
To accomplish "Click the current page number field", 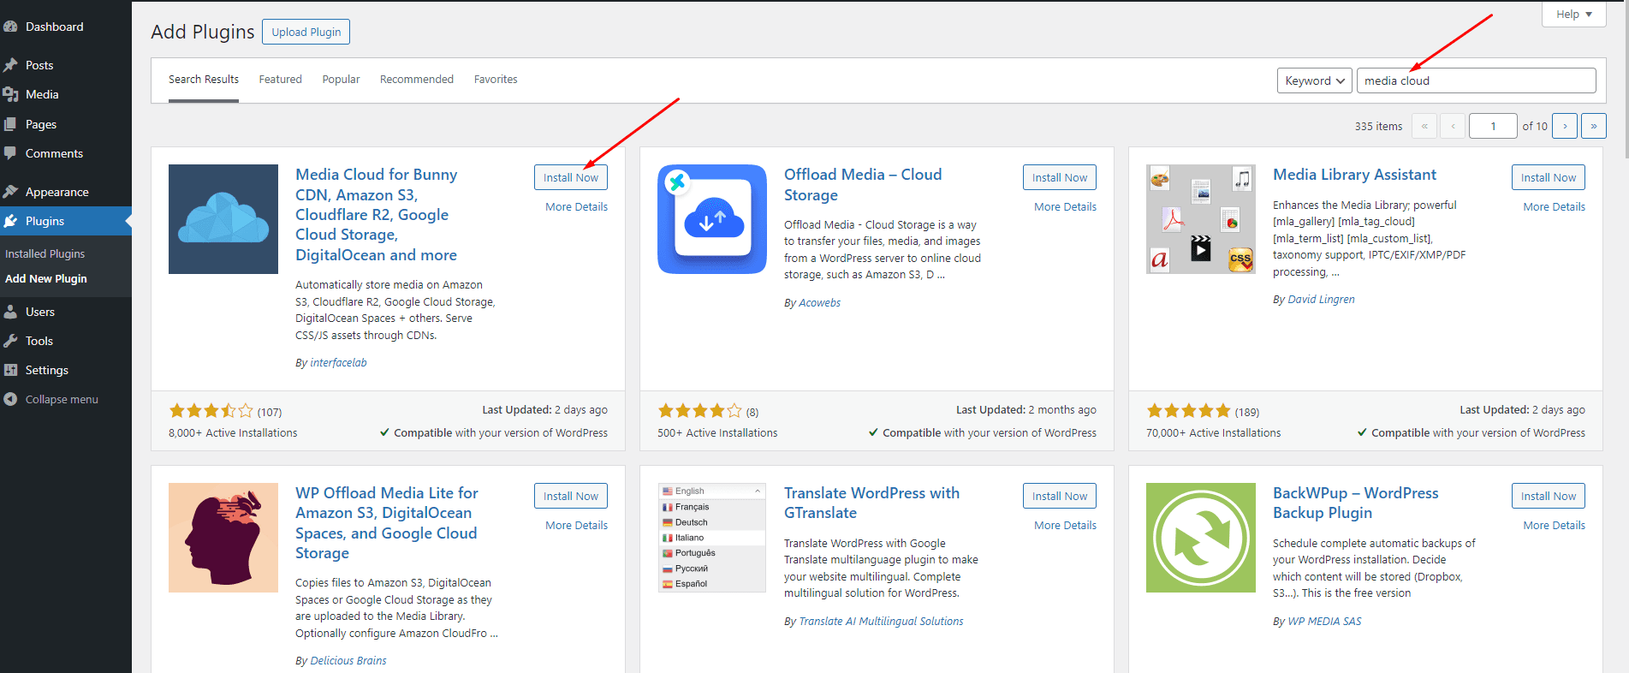I will (x=1493, y=126).
